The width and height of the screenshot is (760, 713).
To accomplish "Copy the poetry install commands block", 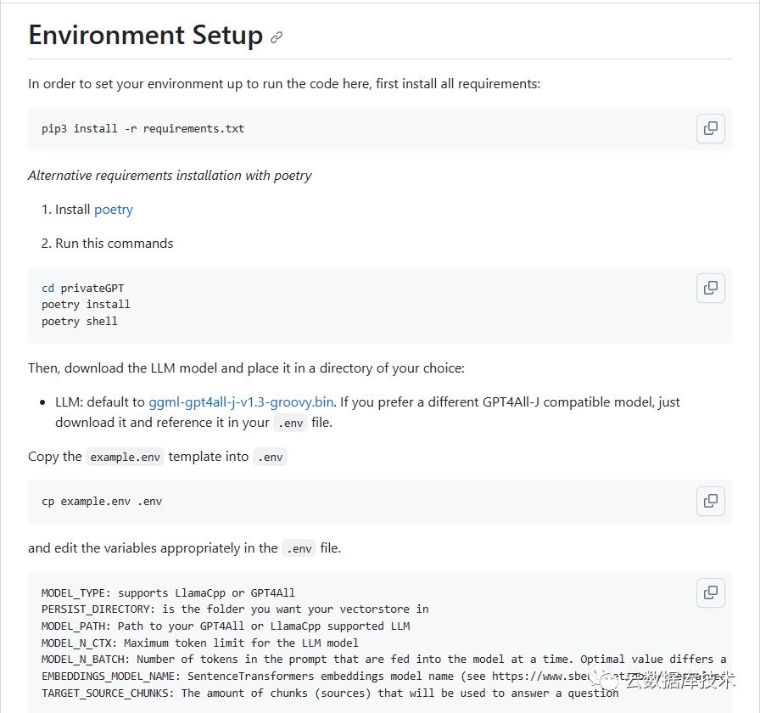I will 711,288.
